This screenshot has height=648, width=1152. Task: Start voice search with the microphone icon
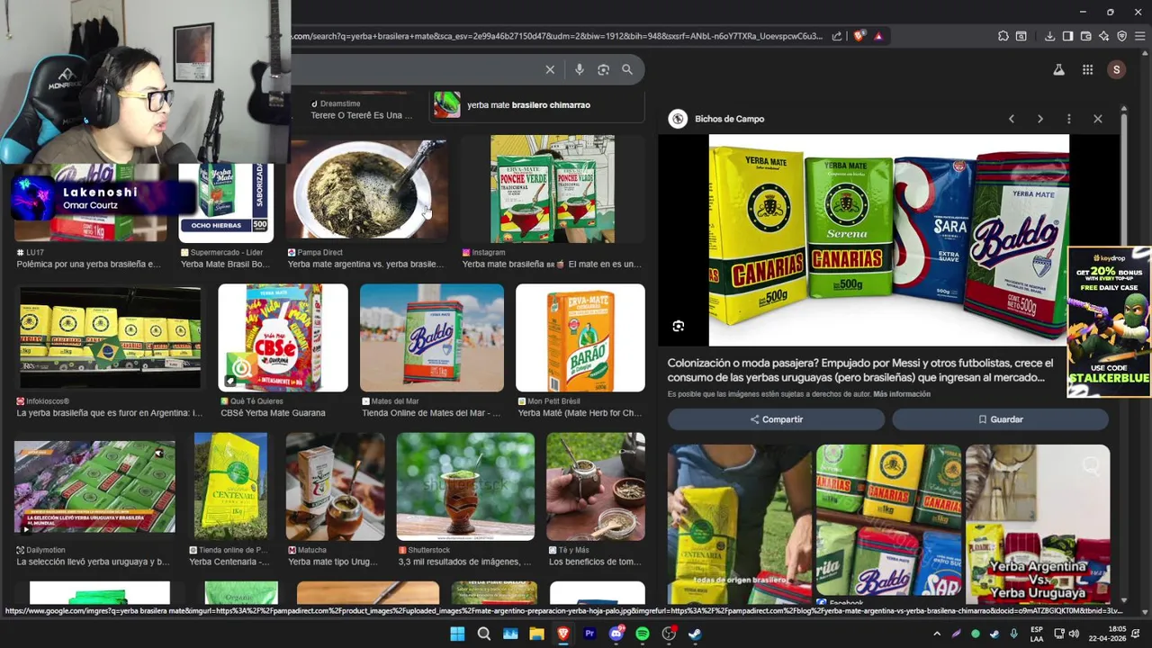coord(579,69)
